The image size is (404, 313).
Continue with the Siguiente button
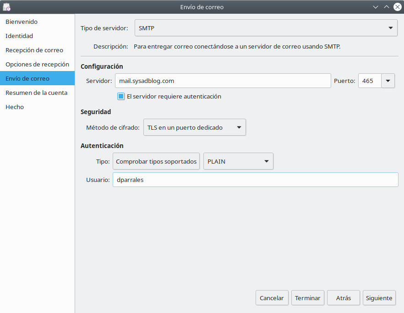[379, 298]
